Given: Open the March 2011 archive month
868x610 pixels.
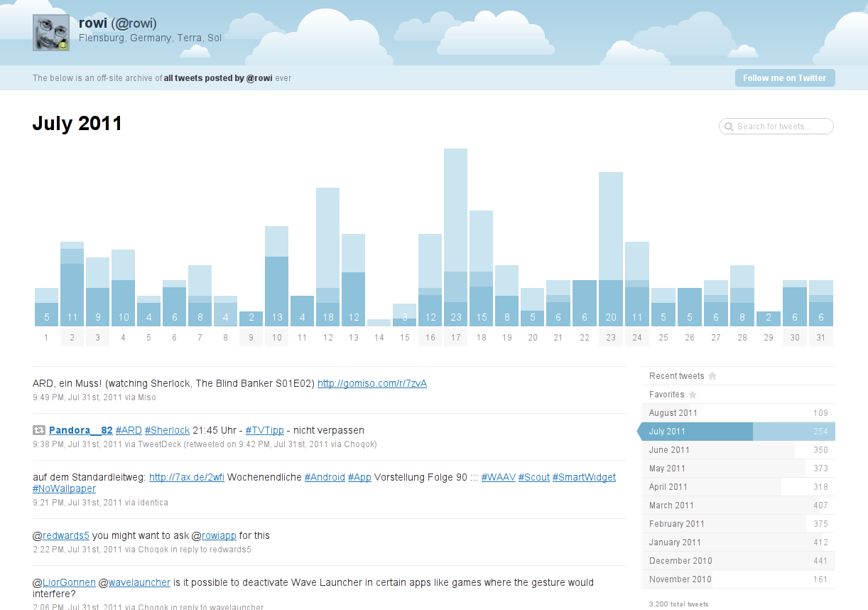Looking at the screenshot, I should tap(671, 505).
